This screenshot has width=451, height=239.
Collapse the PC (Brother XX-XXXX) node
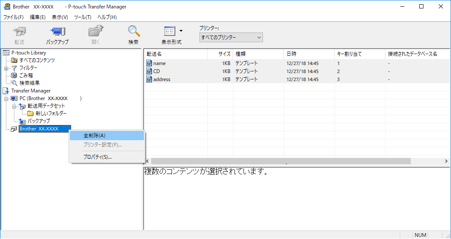(6, 98)
